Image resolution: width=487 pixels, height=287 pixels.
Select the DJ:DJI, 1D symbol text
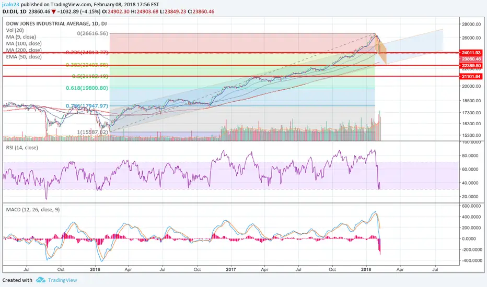point(14,11)
